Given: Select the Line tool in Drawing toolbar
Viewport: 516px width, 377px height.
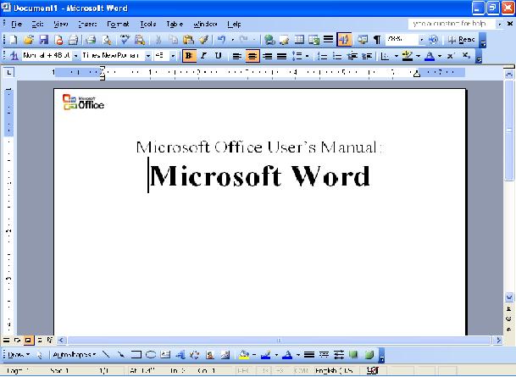Looking at the screenshot, I should pyautogui.click(x=106, y=355).
